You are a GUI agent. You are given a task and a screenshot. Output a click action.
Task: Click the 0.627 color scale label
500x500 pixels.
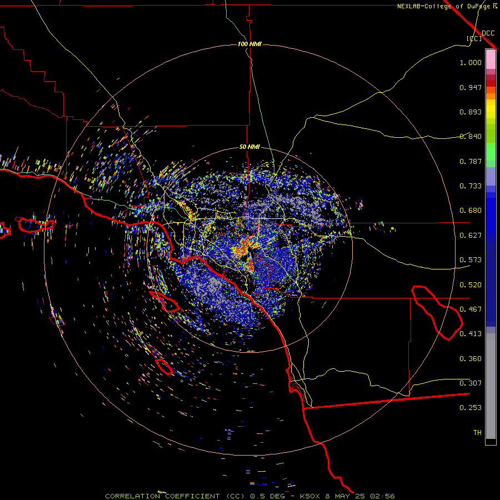tap(471, 236)
